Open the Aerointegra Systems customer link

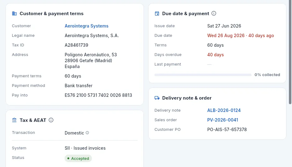pos(86,26)
